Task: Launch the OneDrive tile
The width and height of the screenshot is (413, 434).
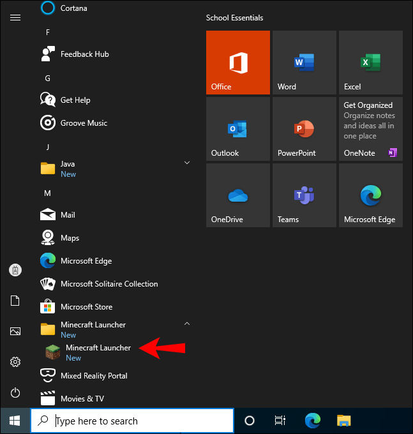Action: pos(238,195)
